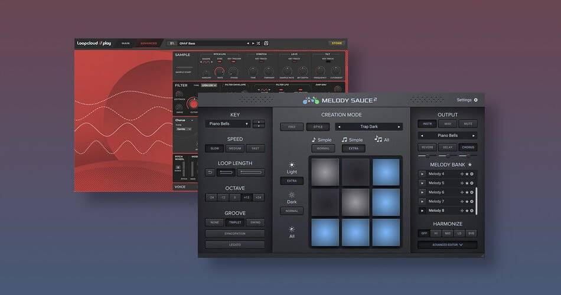Play Melody 4 in Melody Bank

422,174
